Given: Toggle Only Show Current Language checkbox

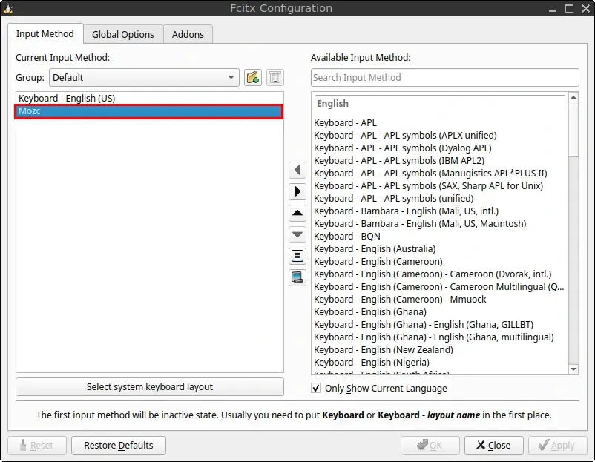Looking at the screenshot, I should [x=316, y=388].
